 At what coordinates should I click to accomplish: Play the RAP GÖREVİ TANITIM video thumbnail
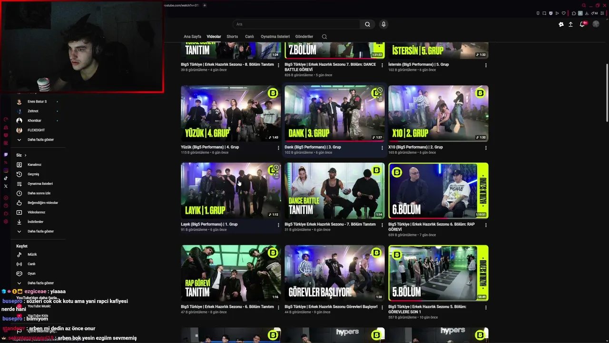pyautogui.click(x=231, y=273)
